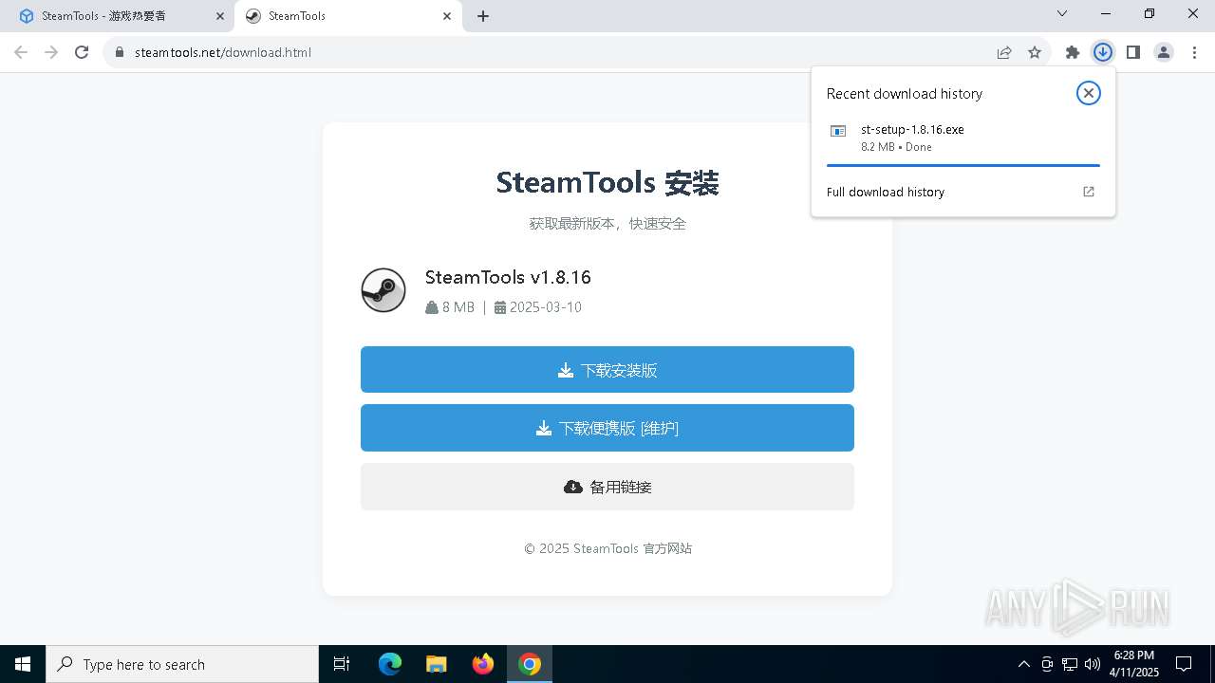Screen dimensions: 1215x683
Task: Show hidden system tray icons
Action: pyautogui.click(x=1023, y=664)
